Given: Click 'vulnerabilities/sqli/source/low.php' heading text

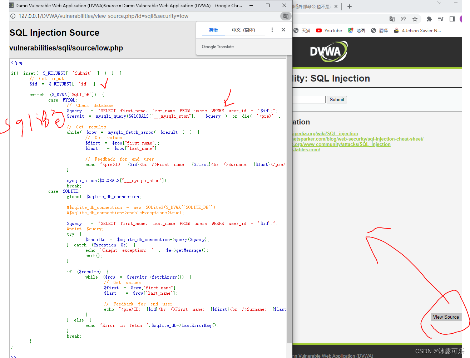Looking at the screenshot, I should coord(66,48).
